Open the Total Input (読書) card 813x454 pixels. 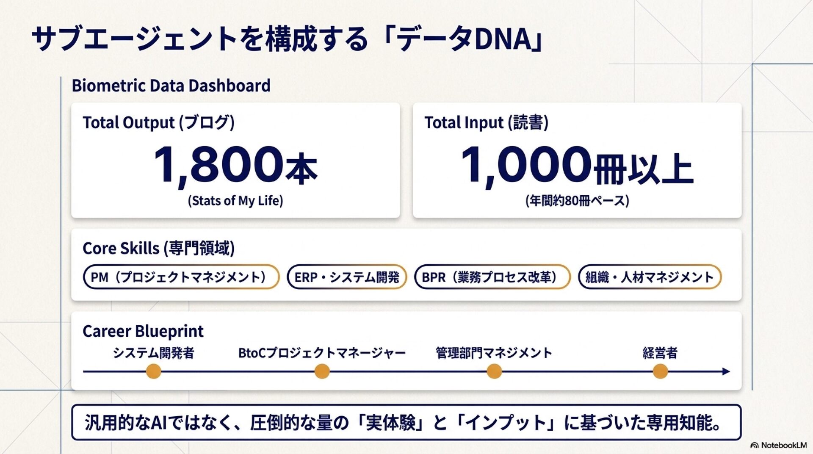pos(577,161)
